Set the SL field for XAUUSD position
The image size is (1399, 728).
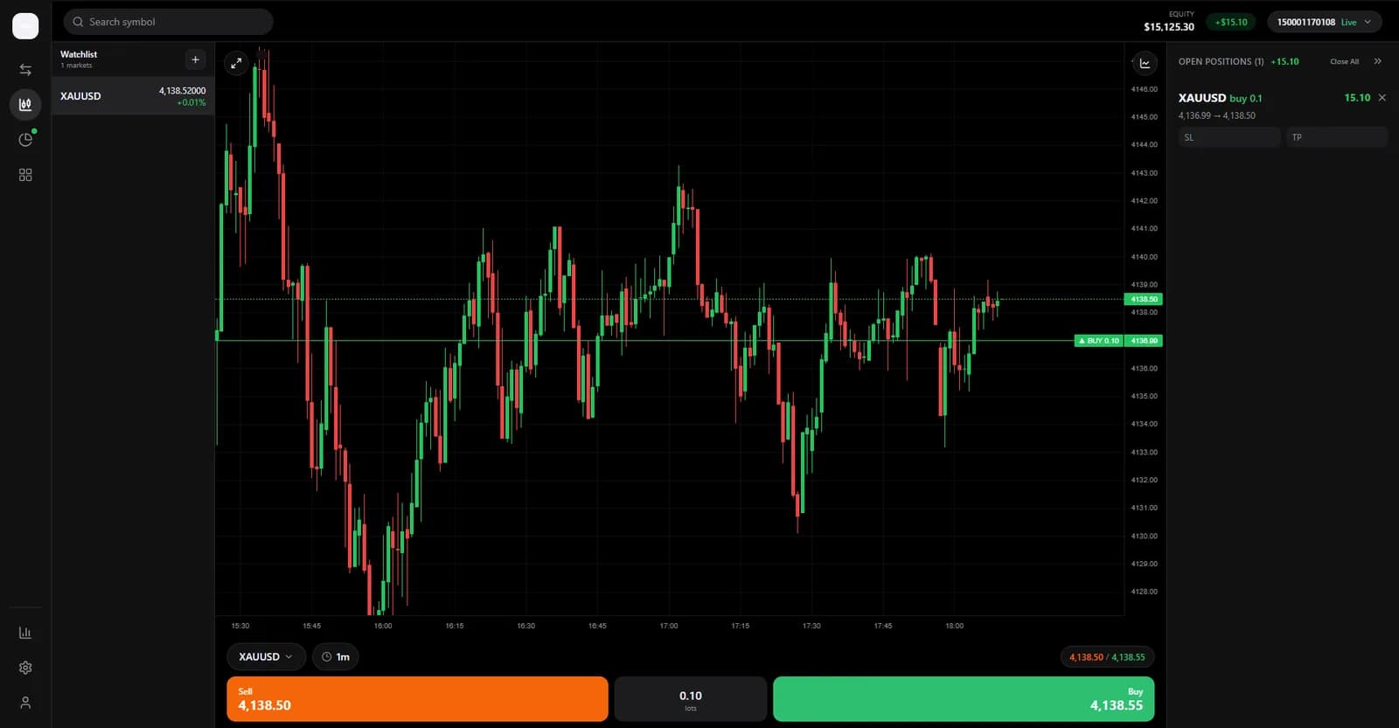[x=1229, y=137]
